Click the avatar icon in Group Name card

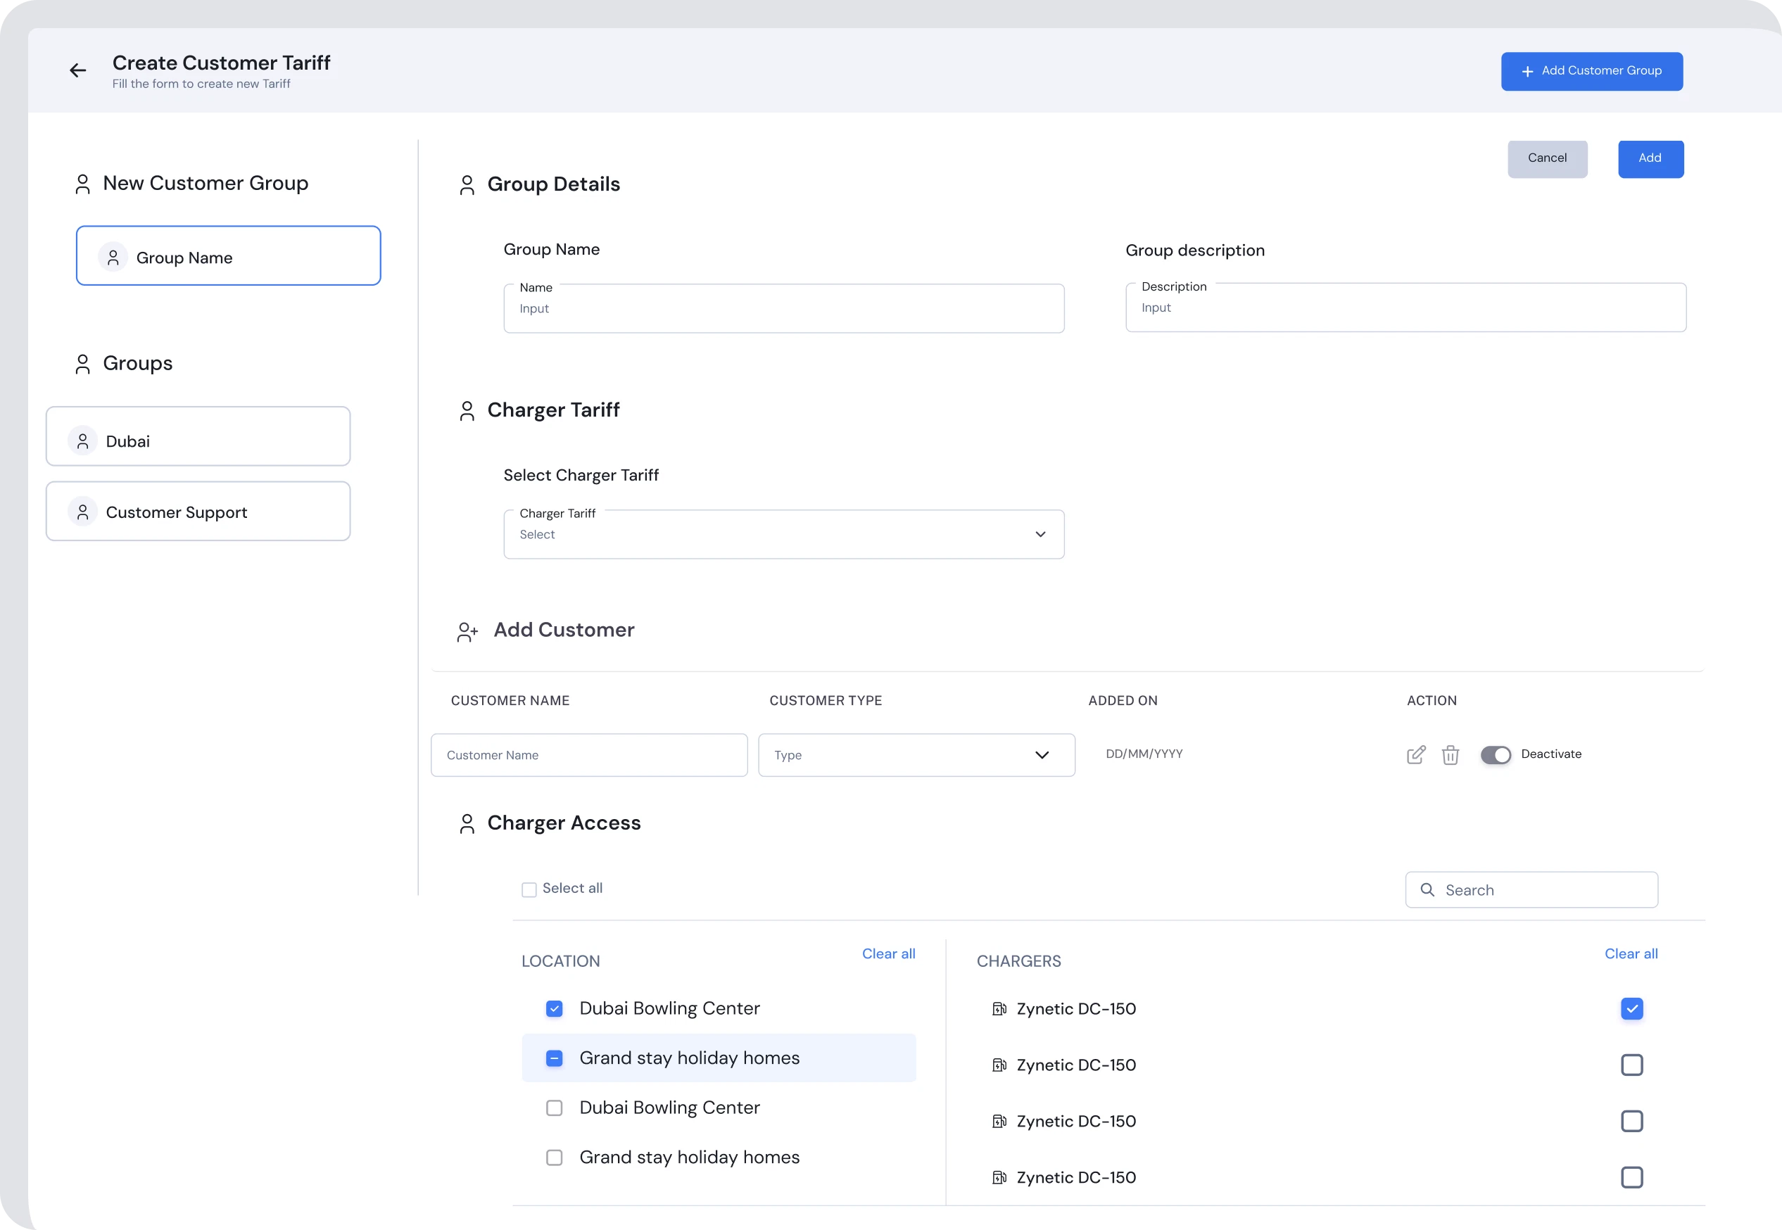click(113, 258)
